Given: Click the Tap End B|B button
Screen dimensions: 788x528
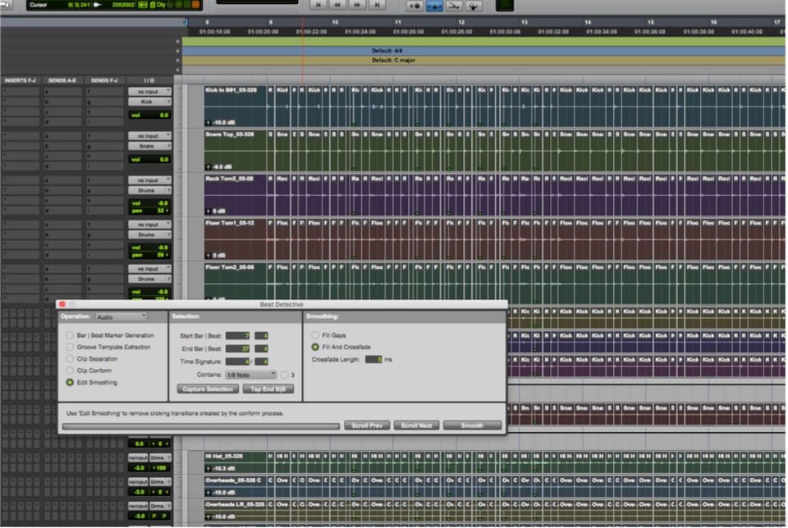Looking at the screenshot, I should point(268,389).
